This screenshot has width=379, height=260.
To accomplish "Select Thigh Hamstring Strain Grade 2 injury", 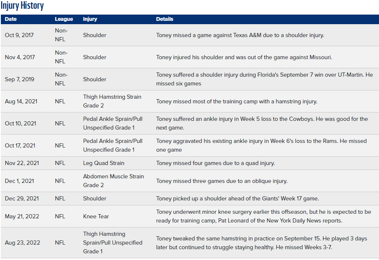I will (x=112, y=101).
